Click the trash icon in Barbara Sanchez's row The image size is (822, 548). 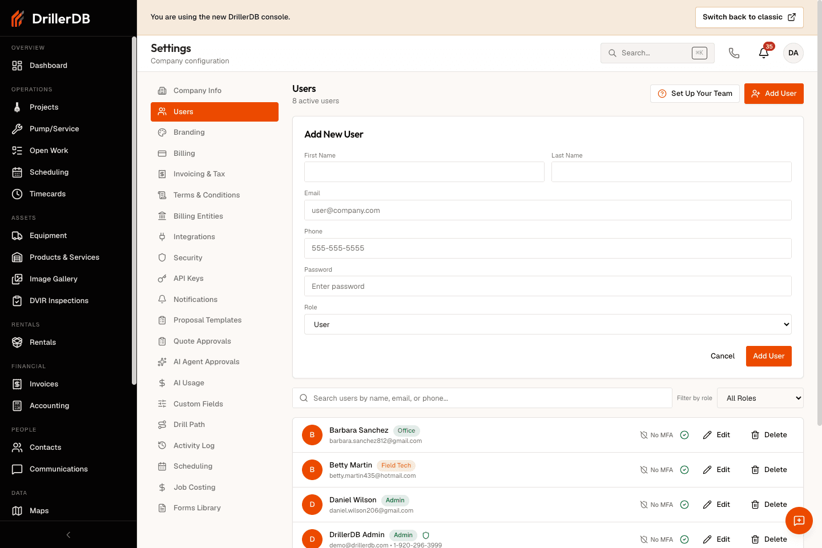click(x=755, y=435)
